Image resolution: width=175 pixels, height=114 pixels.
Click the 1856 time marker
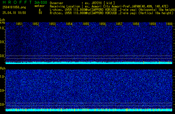tap(102, 24)
